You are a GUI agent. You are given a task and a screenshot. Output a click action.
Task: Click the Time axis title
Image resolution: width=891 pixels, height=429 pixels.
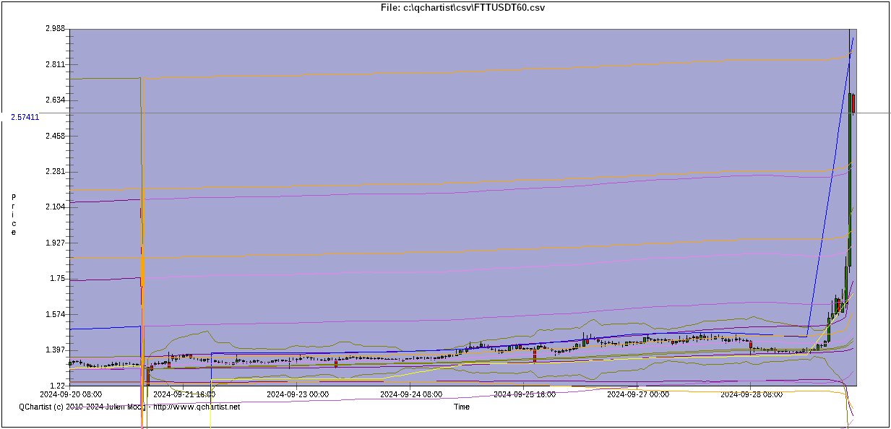pos(462,407)
